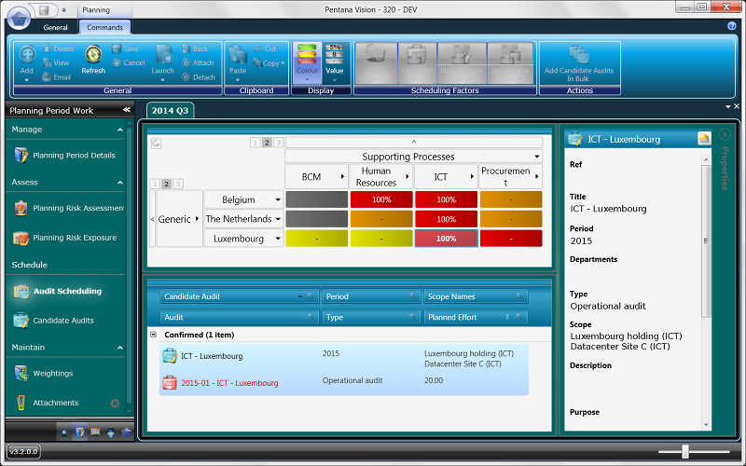Click the Type column header
This screenshot has width=746, height=466.
click(371, 317)
